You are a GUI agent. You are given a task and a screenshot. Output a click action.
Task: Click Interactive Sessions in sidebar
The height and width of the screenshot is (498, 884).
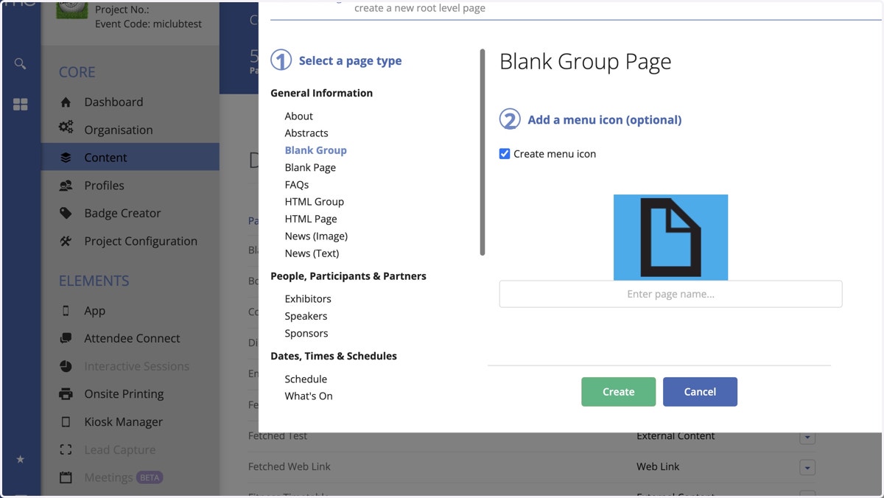[136, 366]
